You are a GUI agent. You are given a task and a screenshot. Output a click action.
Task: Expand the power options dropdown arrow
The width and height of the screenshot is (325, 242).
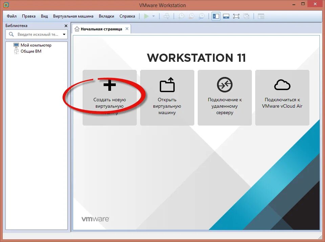click(154, 16)
